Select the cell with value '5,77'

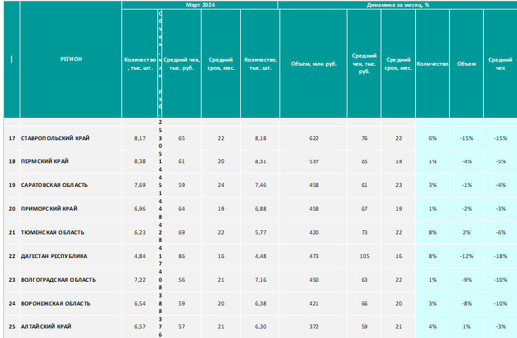tap(261, 232)
